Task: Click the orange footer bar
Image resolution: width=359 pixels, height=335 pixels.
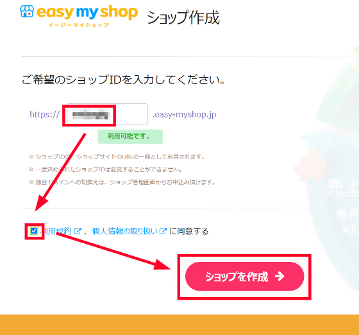Action: (x=180, y=325)
